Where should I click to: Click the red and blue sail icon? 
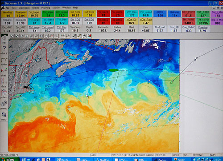pos(89,36)
